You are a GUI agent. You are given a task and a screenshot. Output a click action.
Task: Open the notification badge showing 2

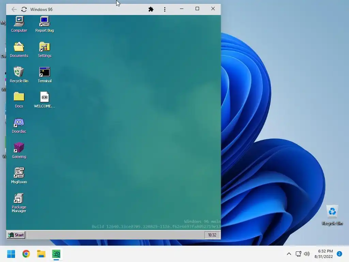pyautogui.click(x=339, y=254)
